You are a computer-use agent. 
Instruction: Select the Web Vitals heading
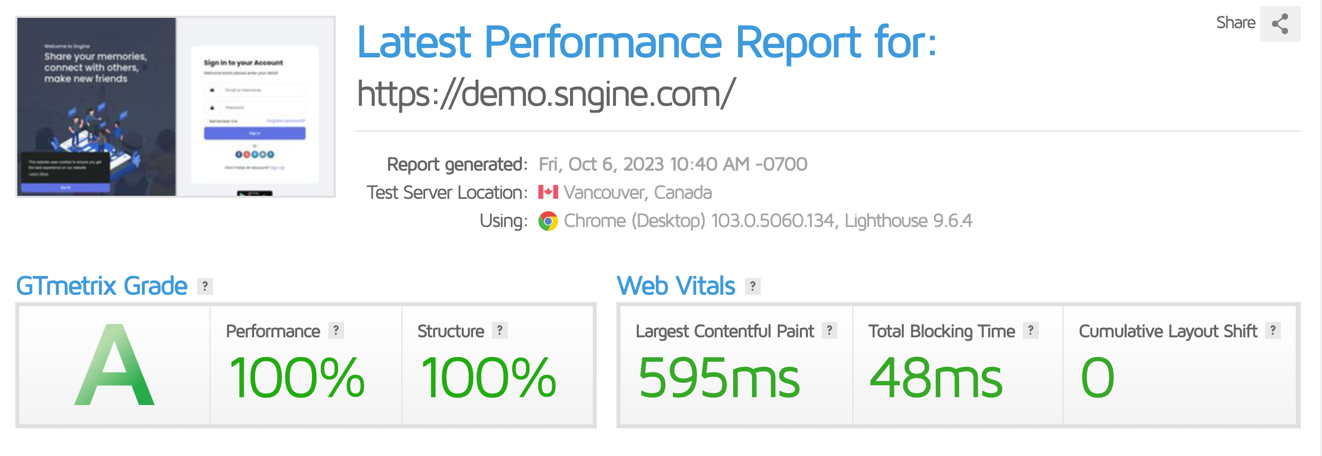(675, 286)
